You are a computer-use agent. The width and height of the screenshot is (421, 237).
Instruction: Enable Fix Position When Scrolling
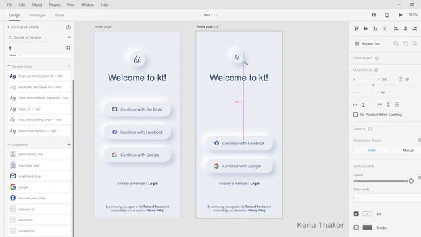coord(355,115)
